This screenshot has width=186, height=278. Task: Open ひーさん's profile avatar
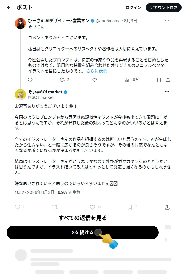click(x=20, y=23)
